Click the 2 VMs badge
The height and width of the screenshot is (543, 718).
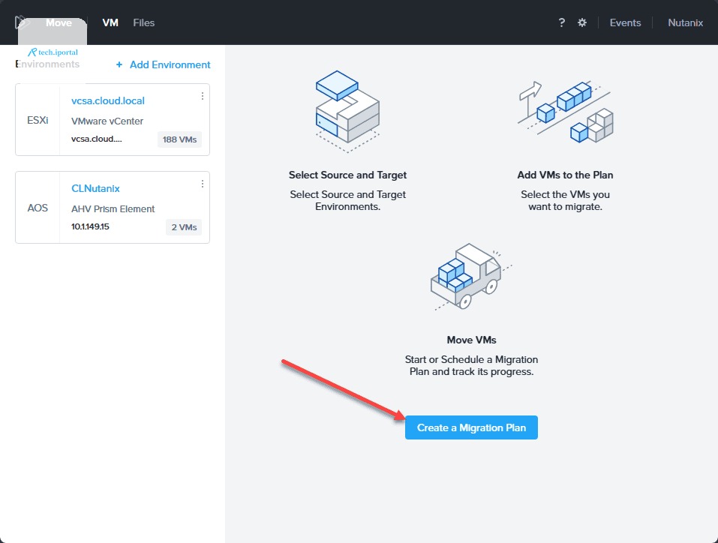pos(184,227)
